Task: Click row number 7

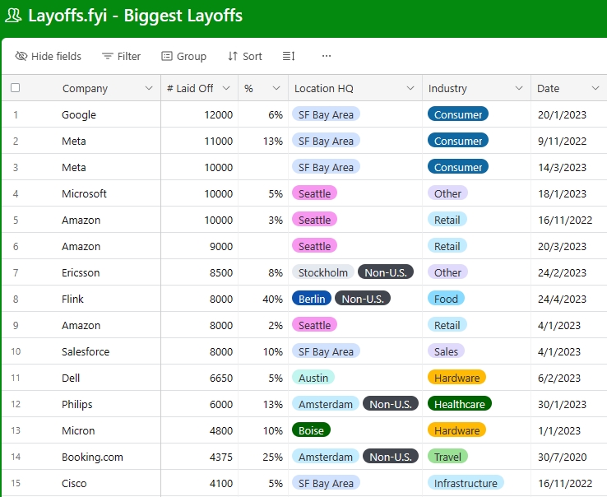Action: (16, 272)
